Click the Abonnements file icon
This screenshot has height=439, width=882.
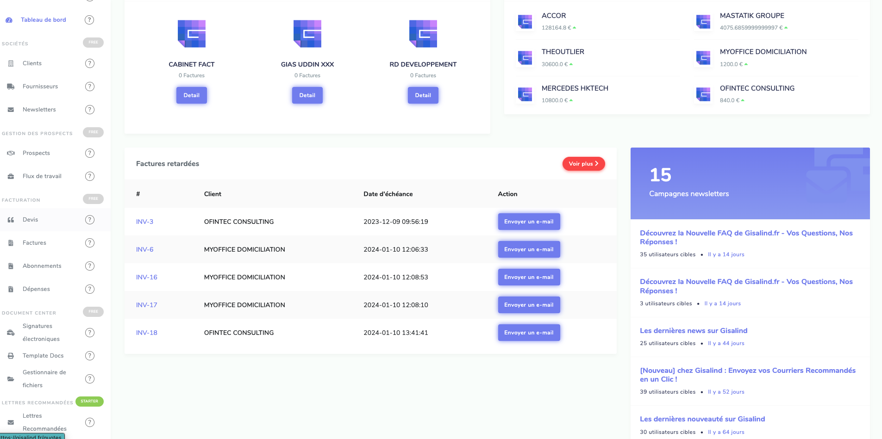[11, 266]
